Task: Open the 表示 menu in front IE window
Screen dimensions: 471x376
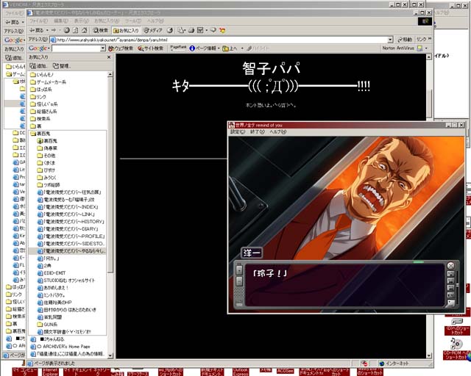Action: (82, 21)
